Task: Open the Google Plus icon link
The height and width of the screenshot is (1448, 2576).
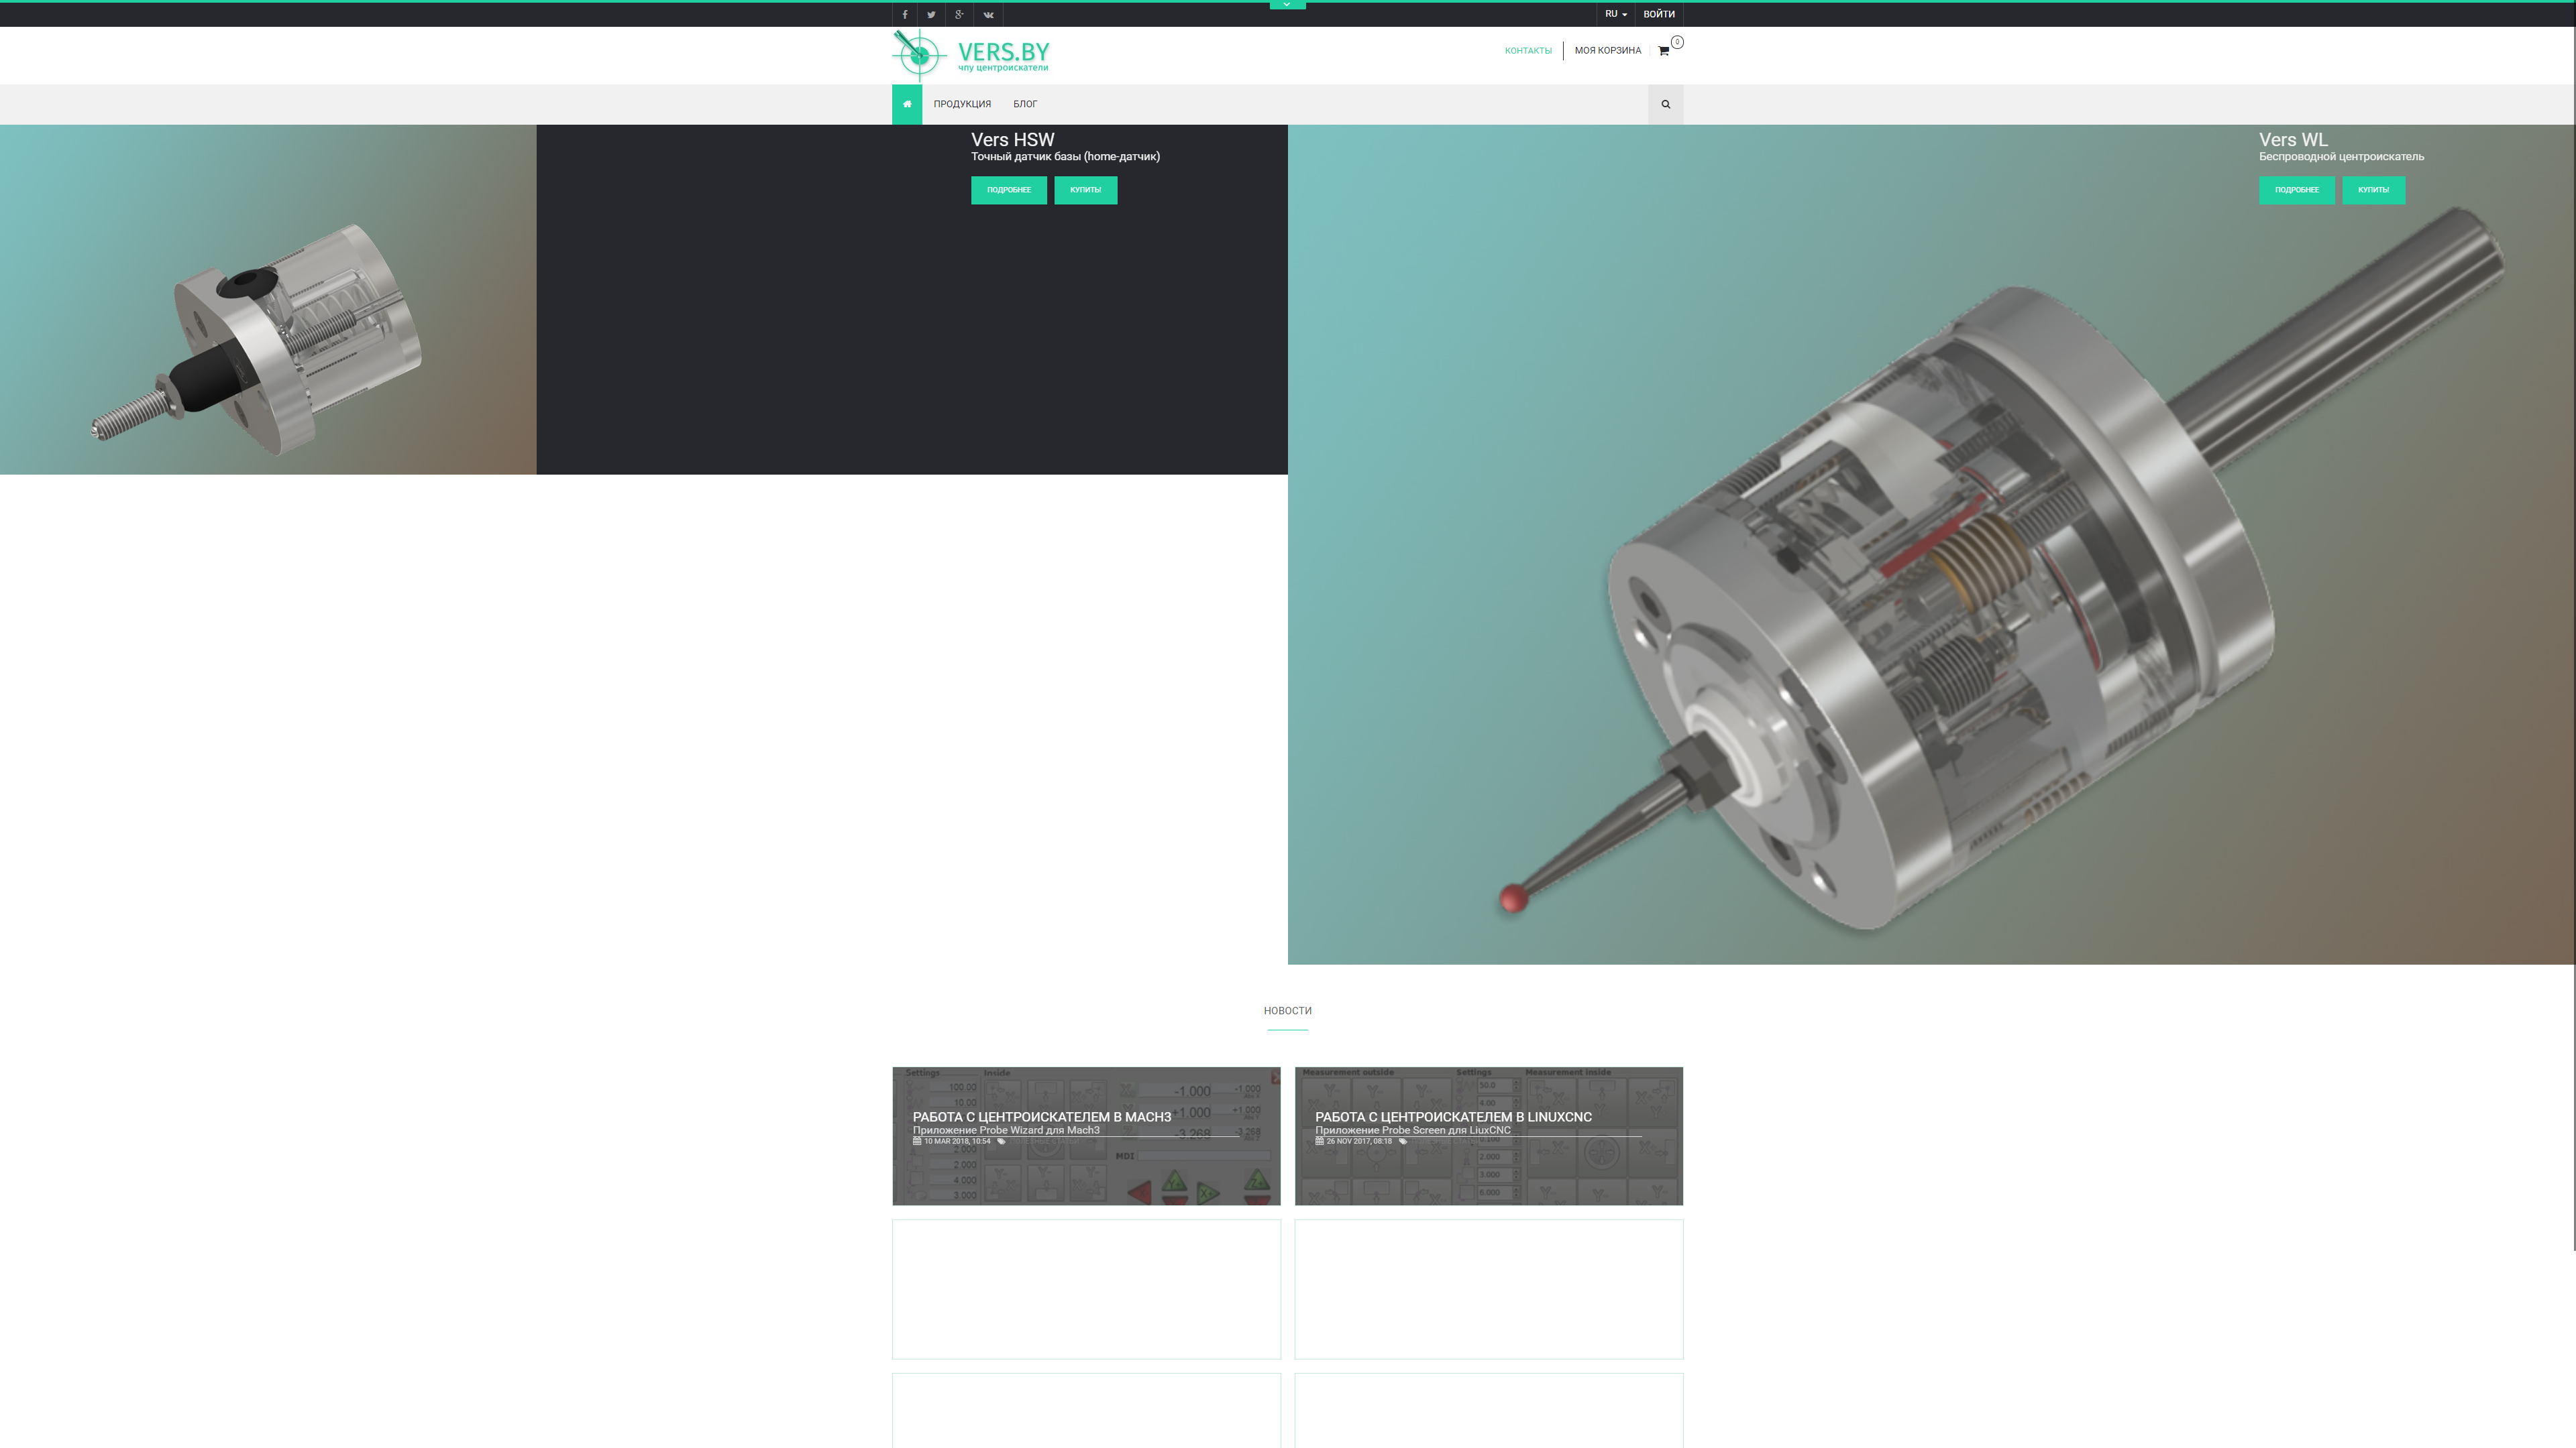Action: 959,15
